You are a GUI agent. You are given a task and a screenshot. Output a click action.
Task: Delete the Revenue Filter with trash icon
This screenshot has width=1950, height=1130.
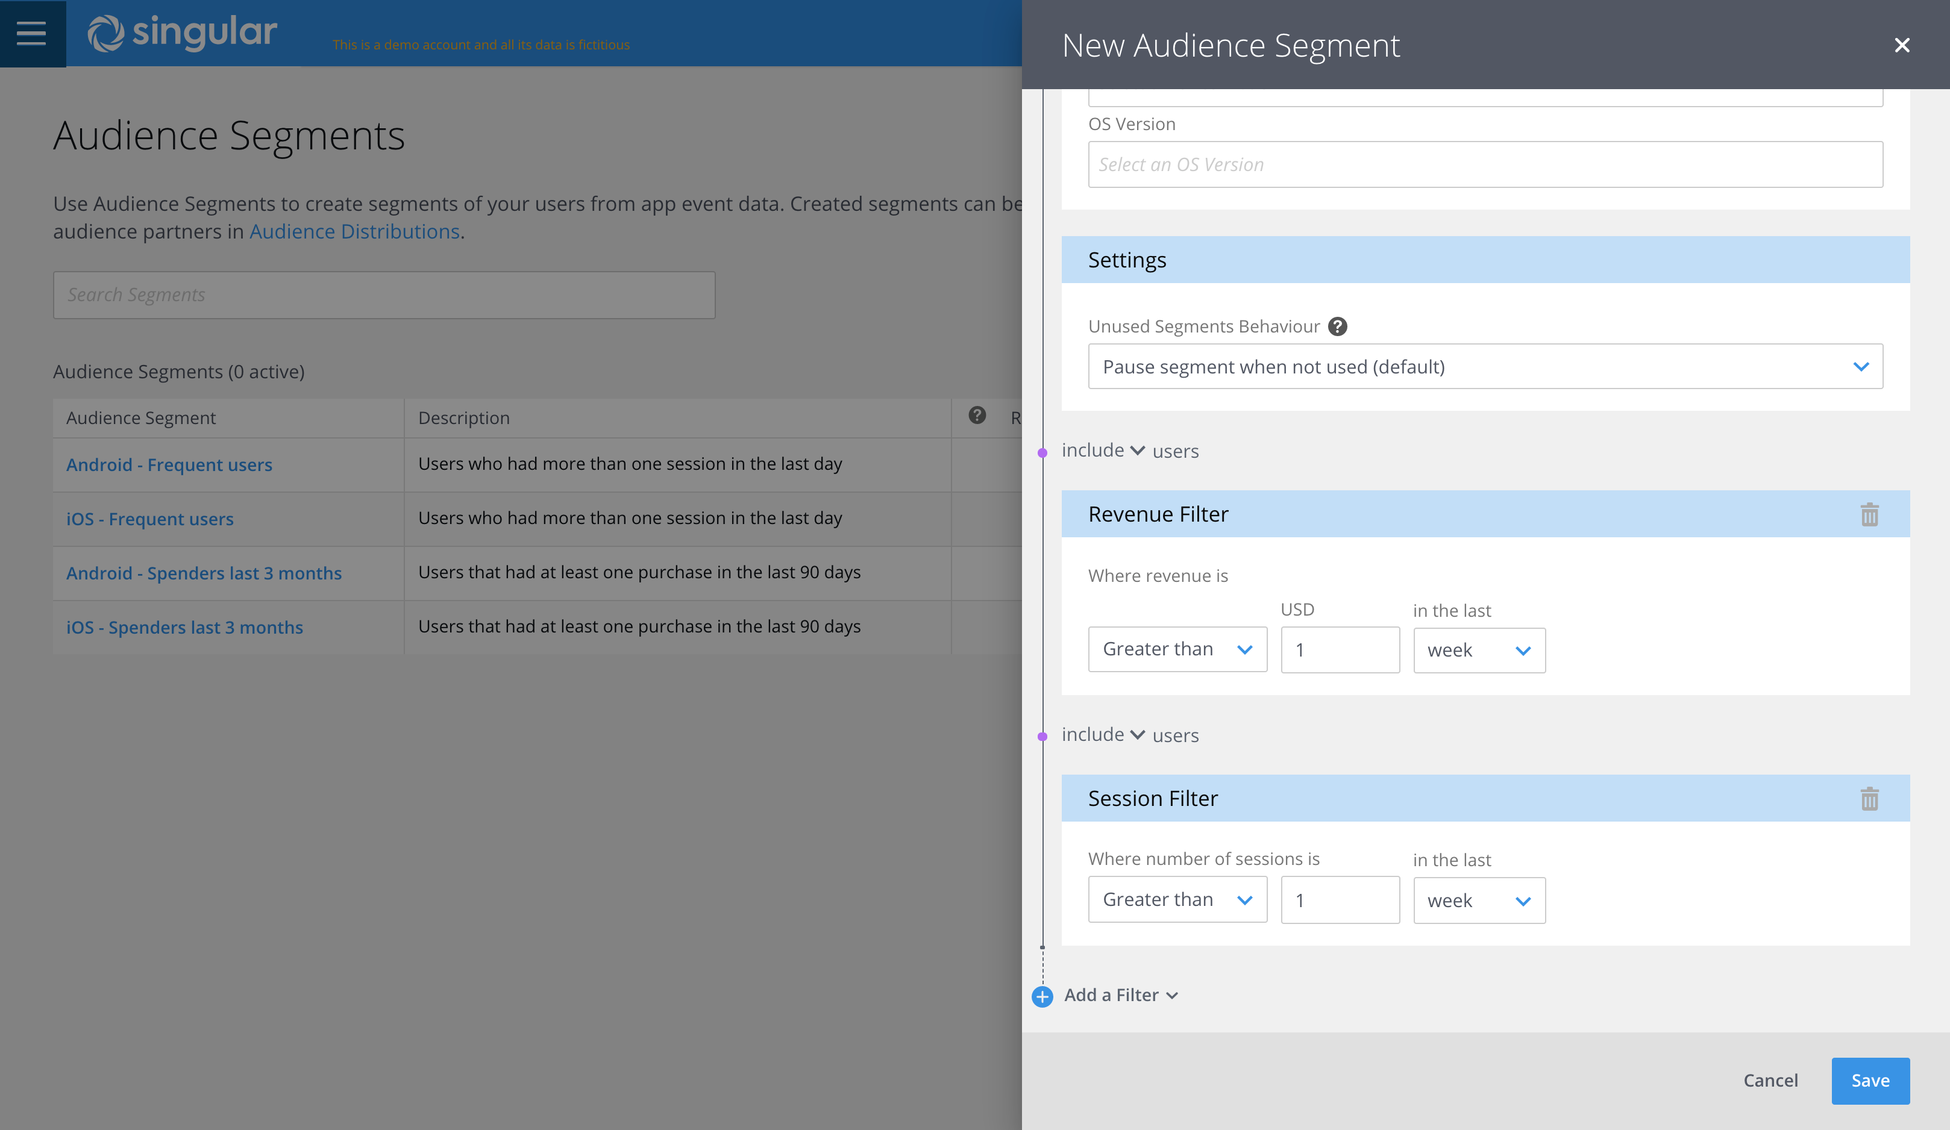pos(1869,514)
